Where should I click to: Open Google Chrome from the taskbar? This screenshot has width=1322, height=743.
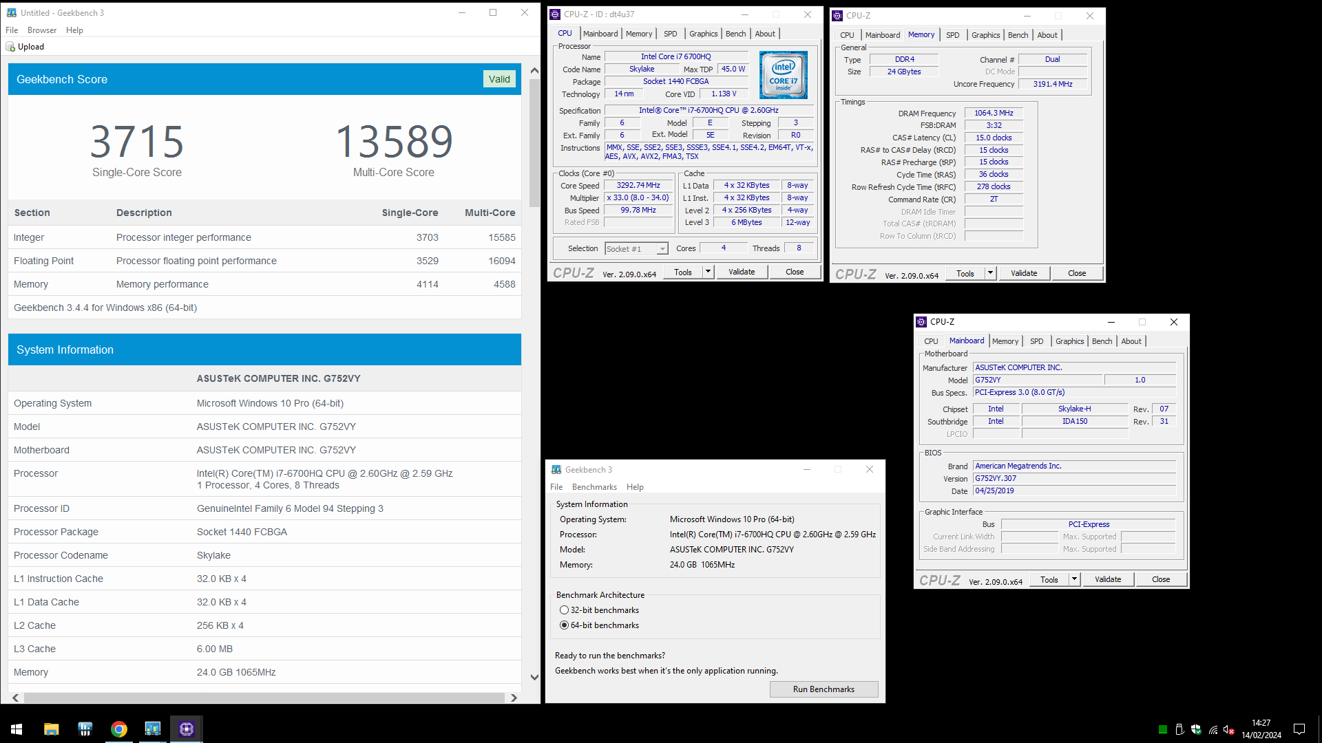coord(118,729)
